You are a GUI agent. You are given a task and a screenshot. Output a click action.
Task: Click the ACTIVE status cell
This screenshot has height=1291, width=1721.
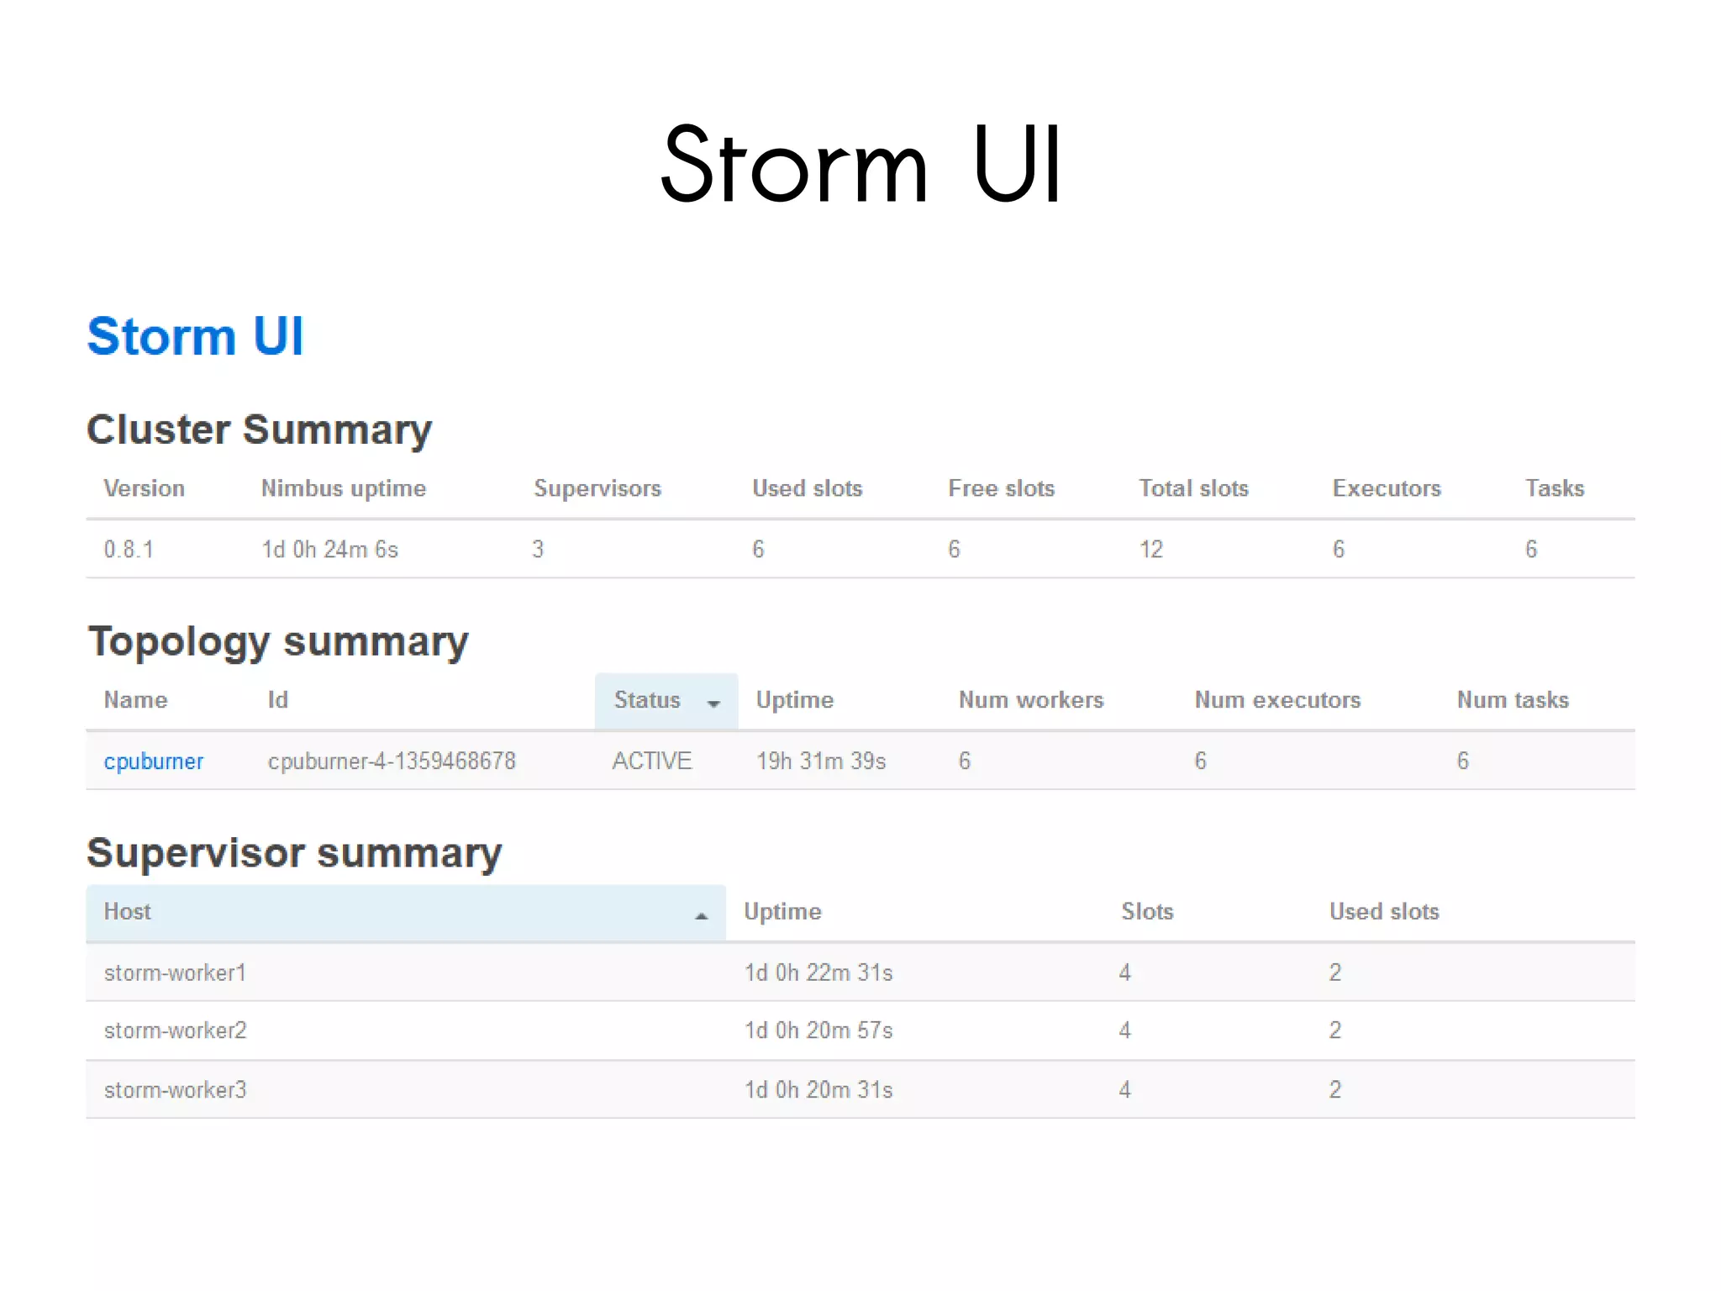pyautogui.click(x=652, y=761)
